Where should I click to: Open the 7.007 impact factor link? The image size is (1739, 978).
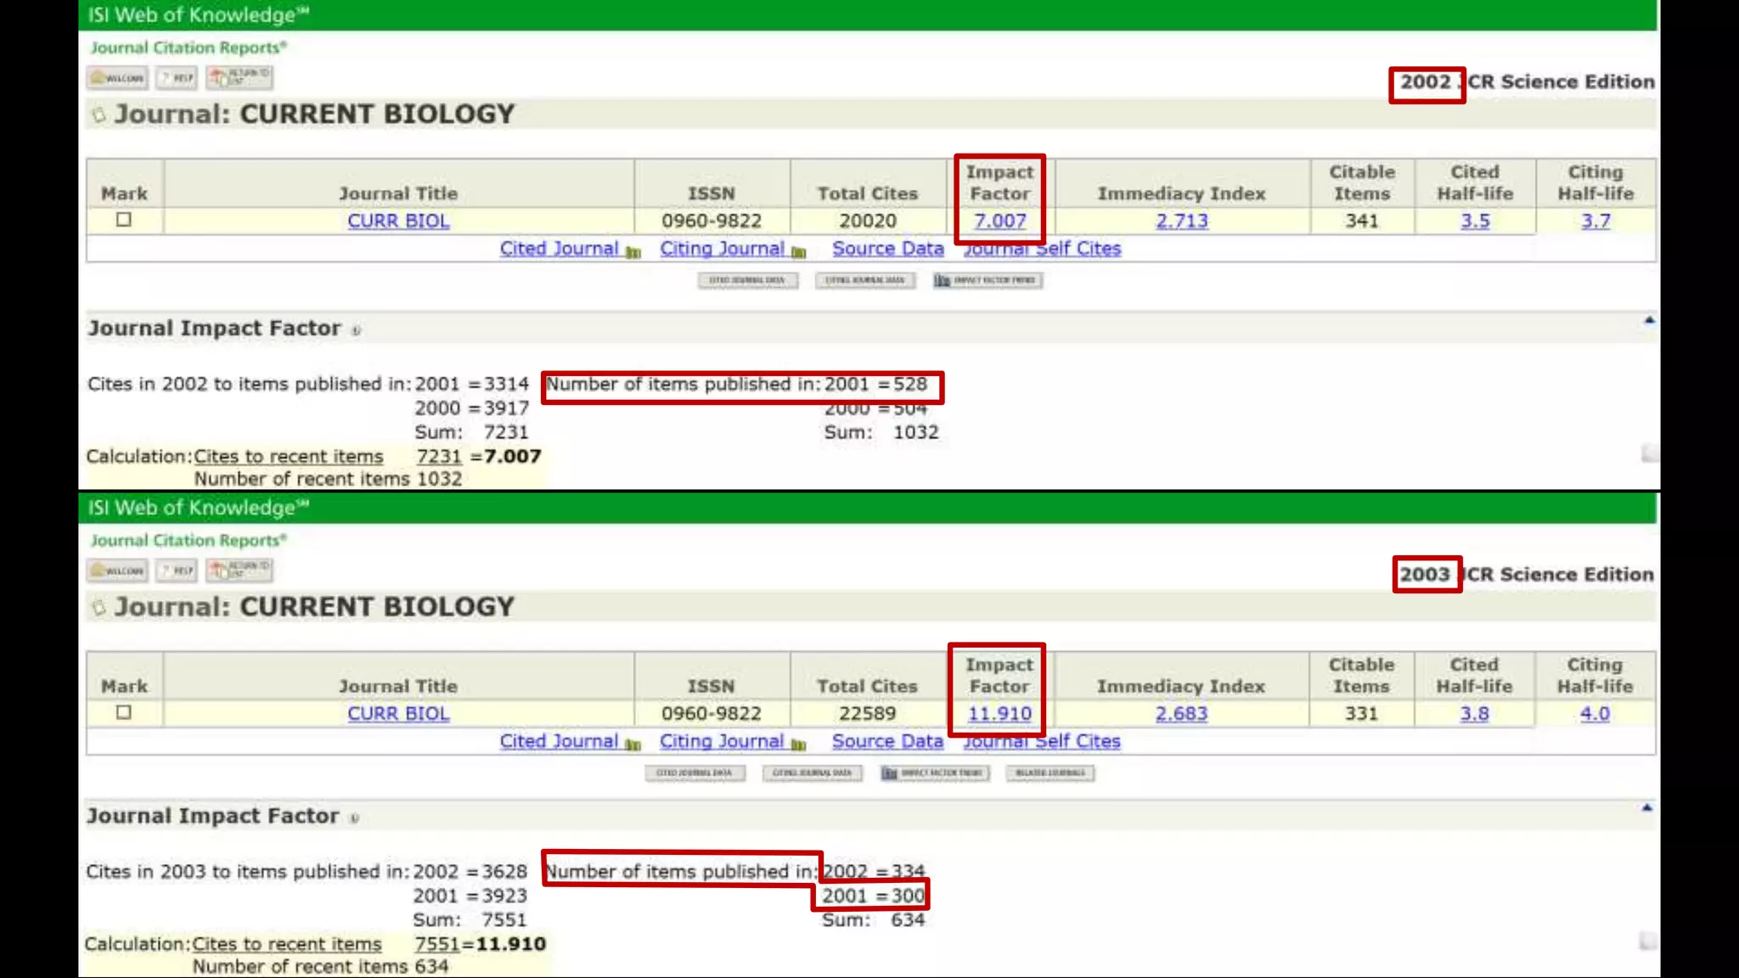[999, 222]
